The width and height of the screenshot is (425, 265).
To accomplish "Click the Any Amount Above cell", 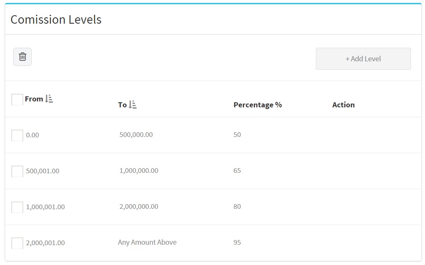I will [x=147, y=243].
